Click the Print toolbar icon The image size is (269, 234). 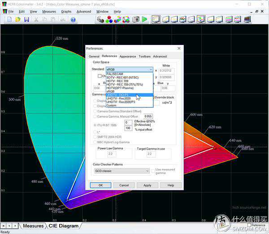click(x=63, y=19)
